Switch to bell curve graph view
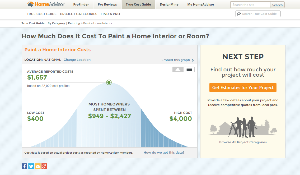The width and height of the screenshot is (300, 175). pyautogui.click(x=178, y=69)
